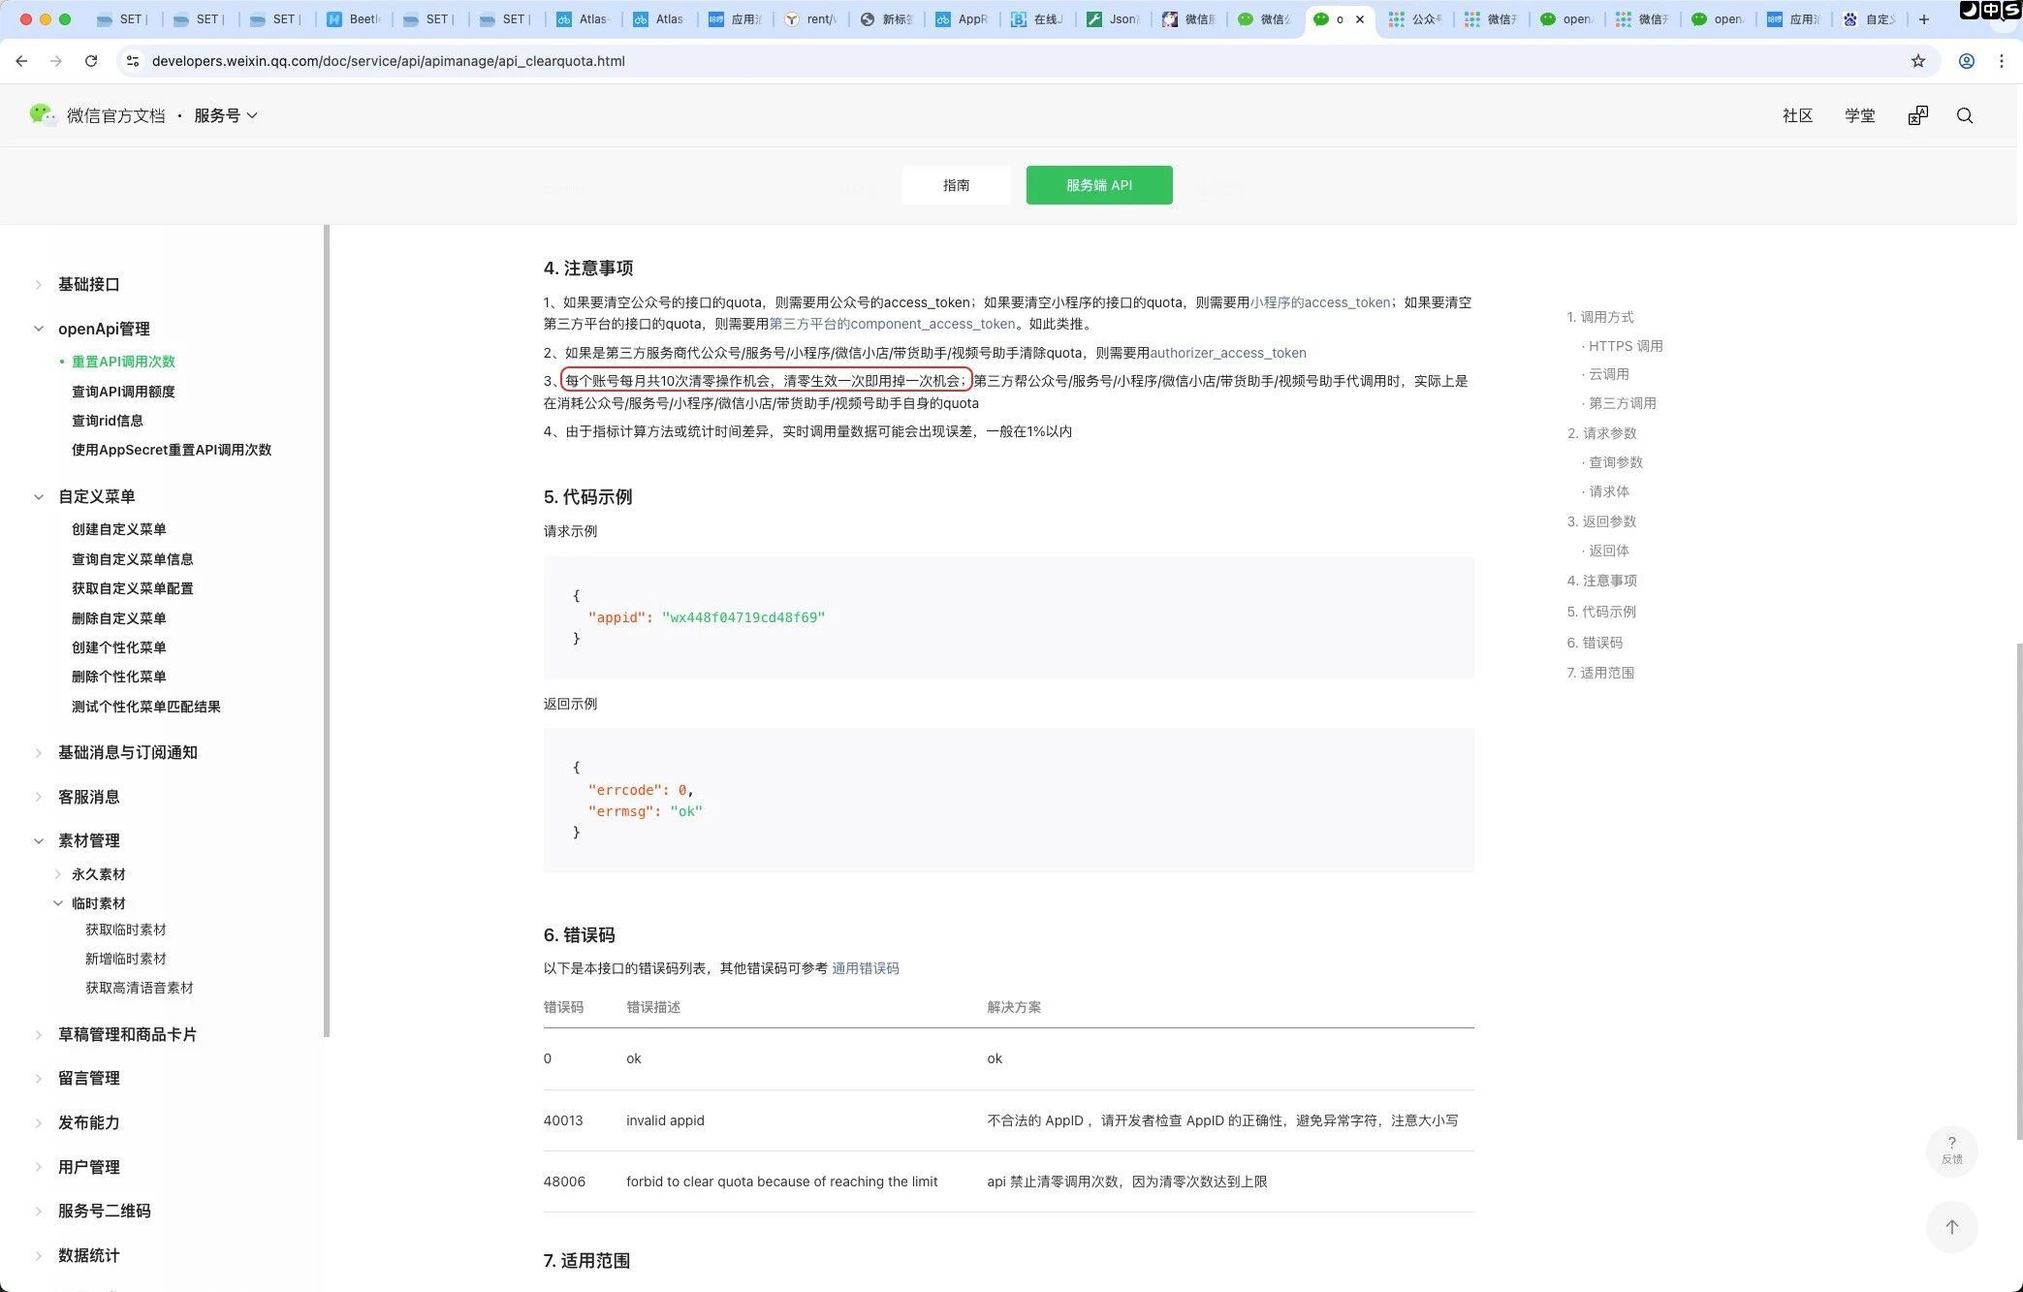Viewport: 2023px width, 1292px height.
Task: Select 查询API调用额度 in sidebar
Action: pos(123,392)
